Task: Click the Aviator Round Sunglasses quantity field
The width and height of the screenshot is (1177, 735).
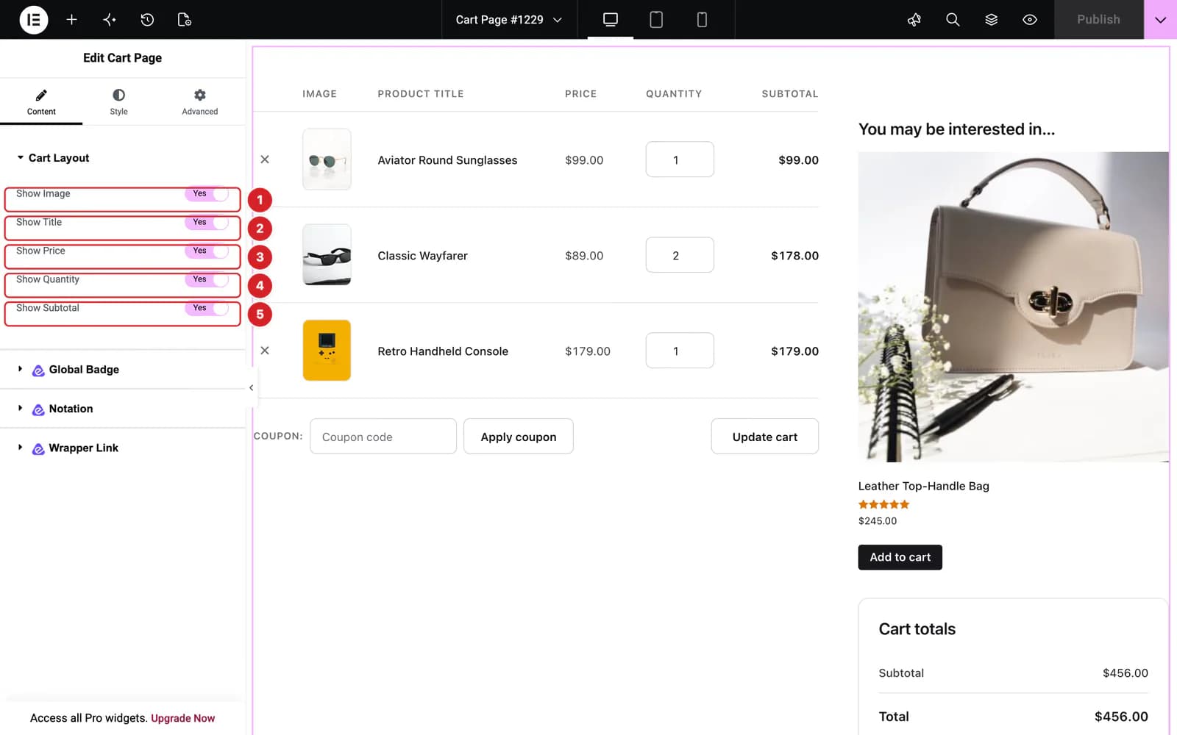Action: click(680, 159)
